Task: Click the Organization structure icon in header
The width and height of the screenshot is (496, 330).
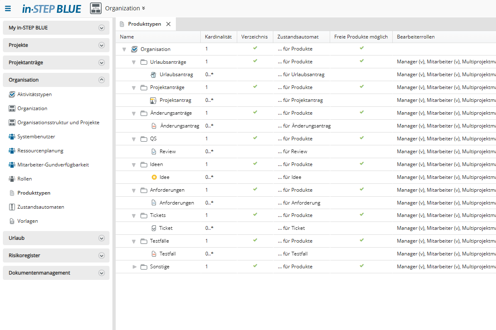Action: point(96,8)
